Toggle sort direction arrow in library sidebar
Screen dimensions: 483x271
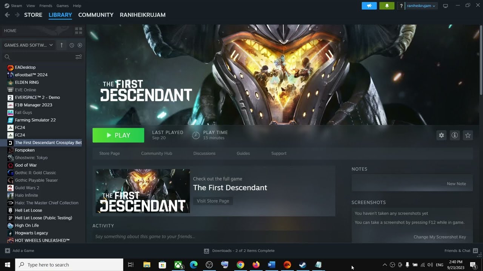(x=62, y=45)
